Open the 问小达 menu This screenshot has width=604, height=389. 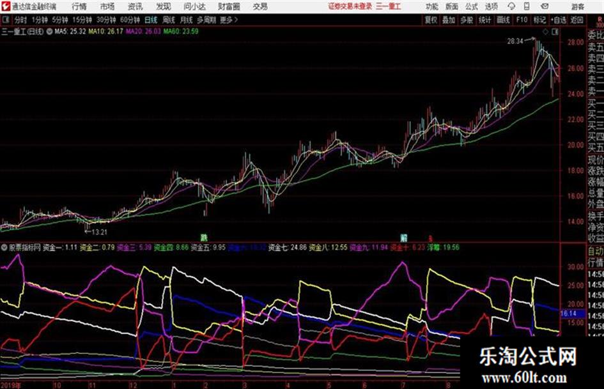point(195,6)
